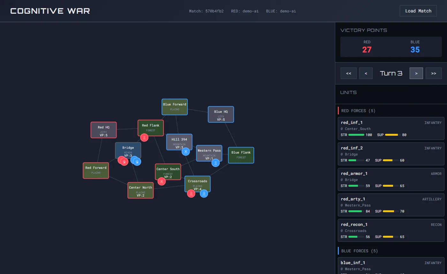The width and height of the screenshot is (447, 274).
Task: Select the Center North plains node
Action: [140, 190]
